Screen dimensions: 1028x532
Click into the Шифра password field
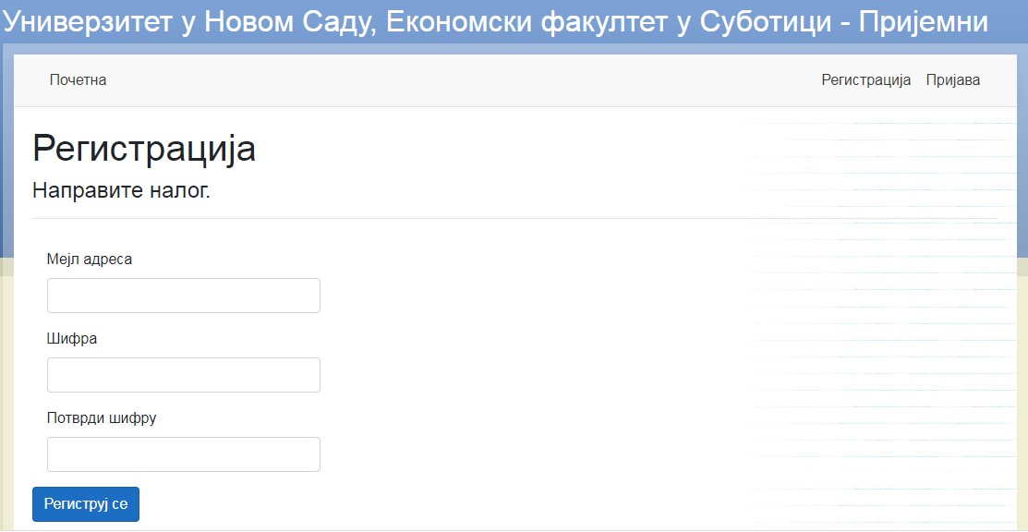[x=184, y=375]
